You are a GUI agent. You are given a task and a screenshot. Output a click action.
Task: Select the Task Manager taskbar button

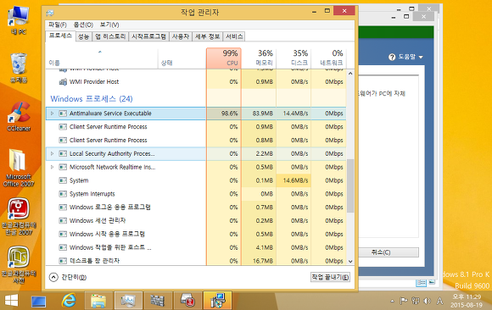point(128,301)
